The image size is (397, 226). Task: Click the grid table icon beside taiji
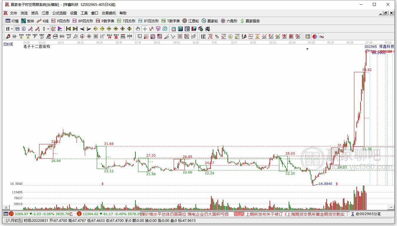tap(308, 36)
